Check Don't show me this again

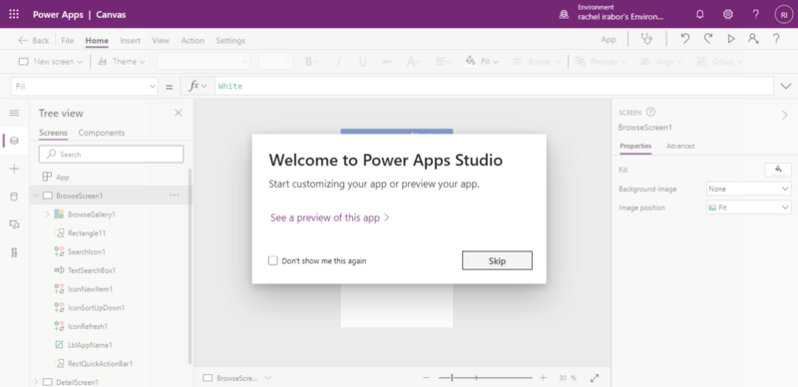pyautogui.click(x=273, y=260)
